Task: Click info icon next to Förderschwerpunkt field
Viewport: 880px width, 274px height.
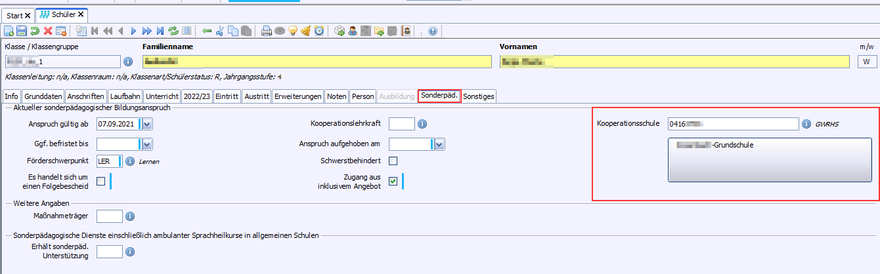Action: point(130,161)
